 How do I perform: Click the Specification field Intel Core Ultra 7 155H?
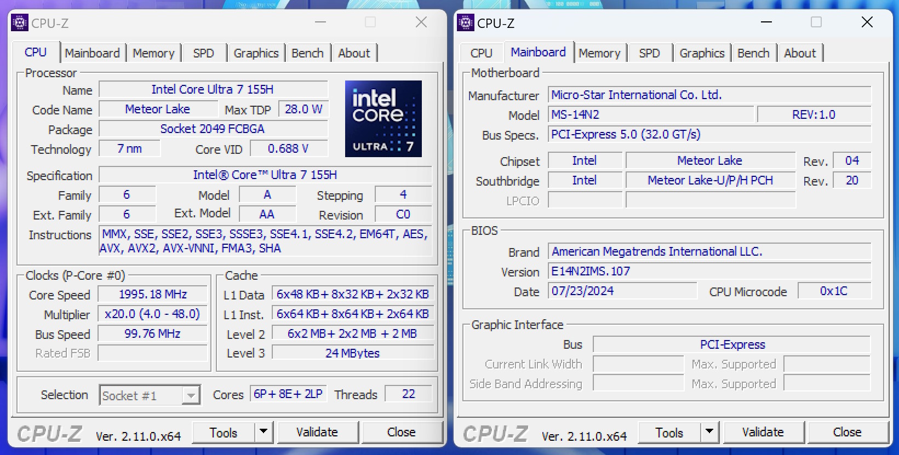tap(265, 175)
